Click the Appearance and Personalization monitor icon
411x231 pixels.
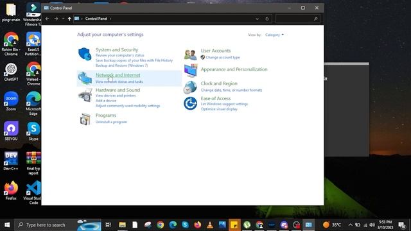[191, 70]
